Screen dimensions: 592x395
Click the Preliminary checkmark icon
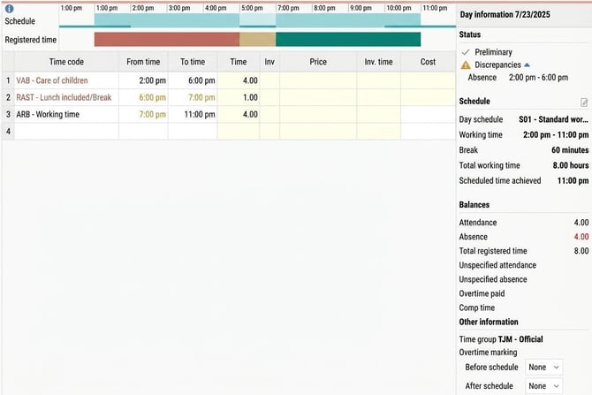(466, 52)
